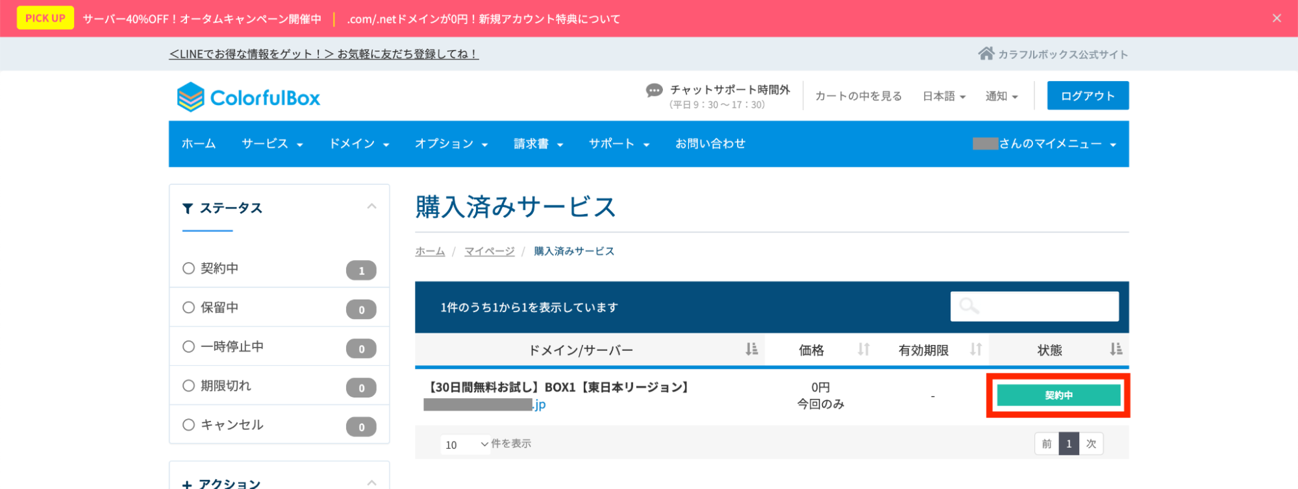Open the LINE friend registration link

323,54
